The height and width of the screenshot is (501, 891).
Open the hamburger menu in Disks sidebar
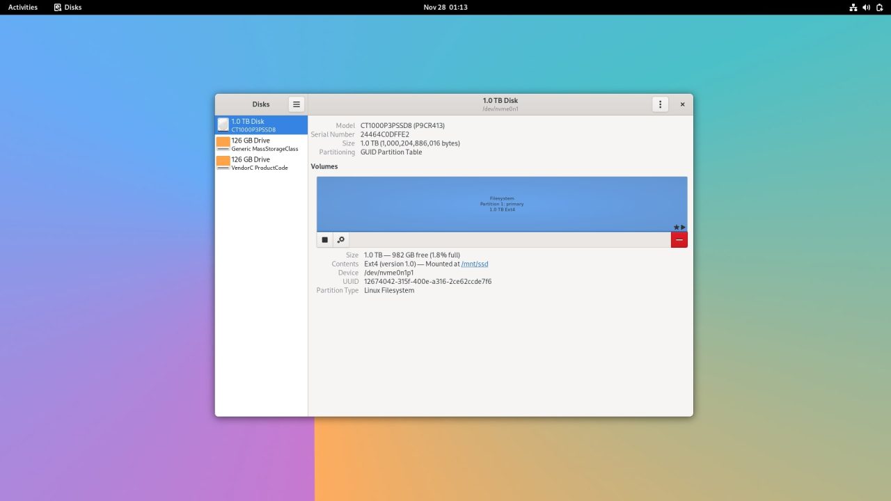(296, 104)
